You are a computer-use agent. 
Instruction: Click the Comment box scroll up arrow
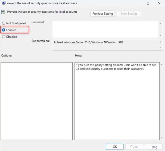click(x=160, y=23)
